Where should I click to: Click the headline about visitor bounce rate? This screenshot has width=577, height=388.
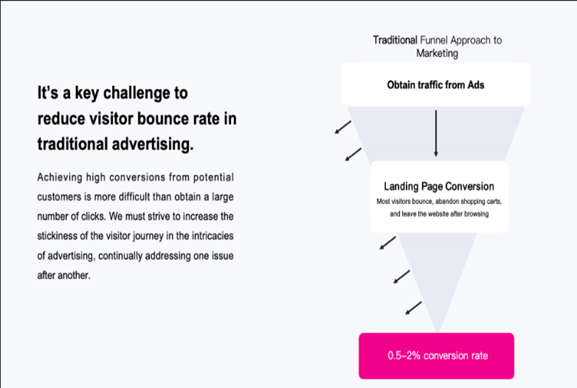[x=137, y=118]
